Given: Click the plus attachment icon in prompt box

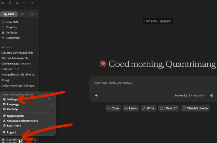Looking at the screenshot, I should click(96, 96).
